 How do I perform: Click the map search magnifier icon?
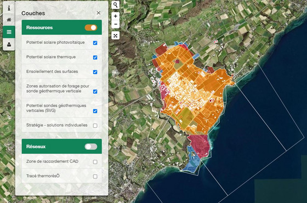click(116, 5)
